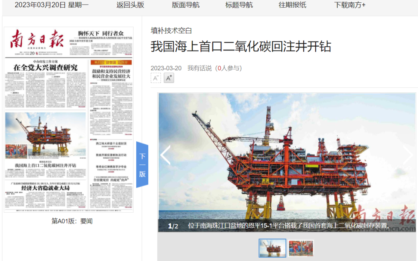Increase font size with A+ icon
Image resolution: width=418 pixels, height=261 pixels.
point(169,78)
